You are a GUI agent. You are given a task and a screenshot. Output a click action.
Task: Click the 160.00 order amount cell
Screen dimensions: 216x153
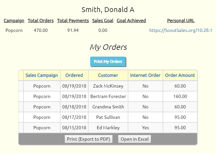(180, 96)
